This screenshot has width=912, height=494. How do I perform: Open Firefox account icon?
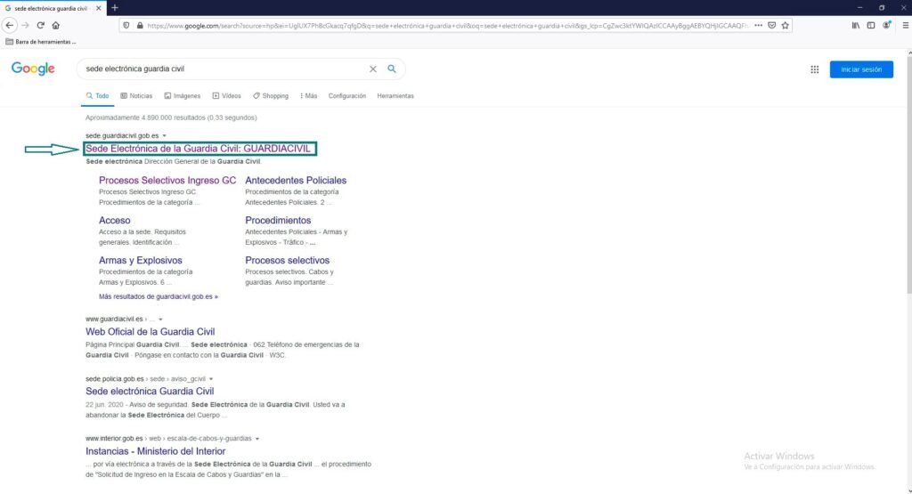click(x=886, y=25)
